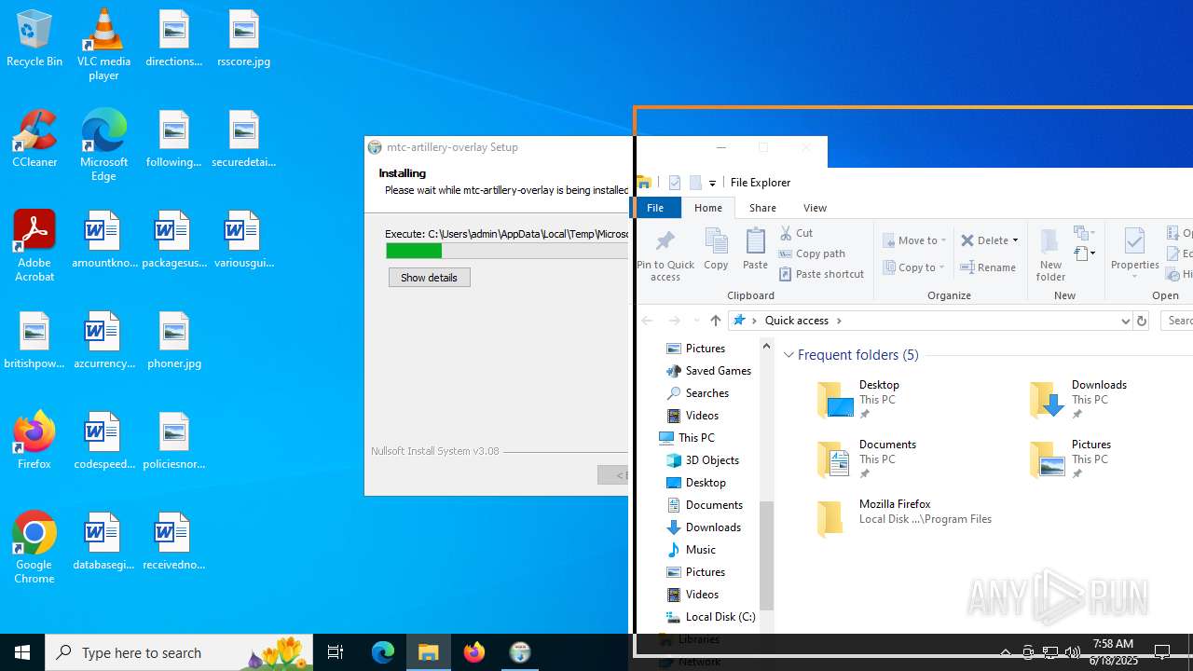Click the File Explorer taskbar button
The width and height of the screenshot is (1193, 671).
tap(429, 652)
